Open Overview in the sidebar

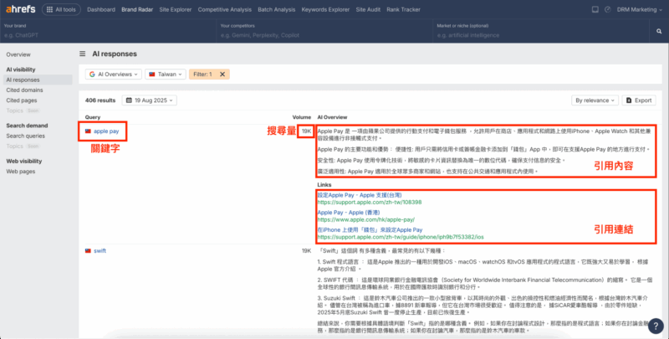pyautogui.click(x=18, y=54)
